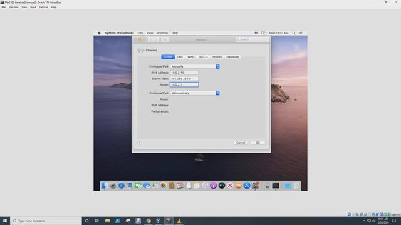
Task: Click the US flag input source icon
Action: tap(256, 33)
